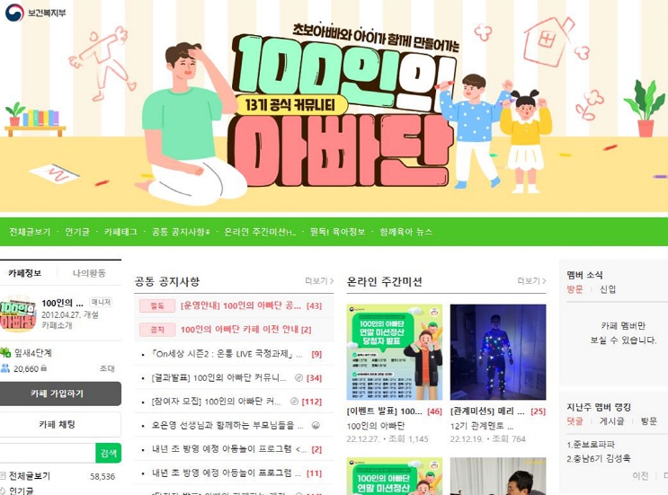Switch to the 나의활동 tab

pos(89,273)
